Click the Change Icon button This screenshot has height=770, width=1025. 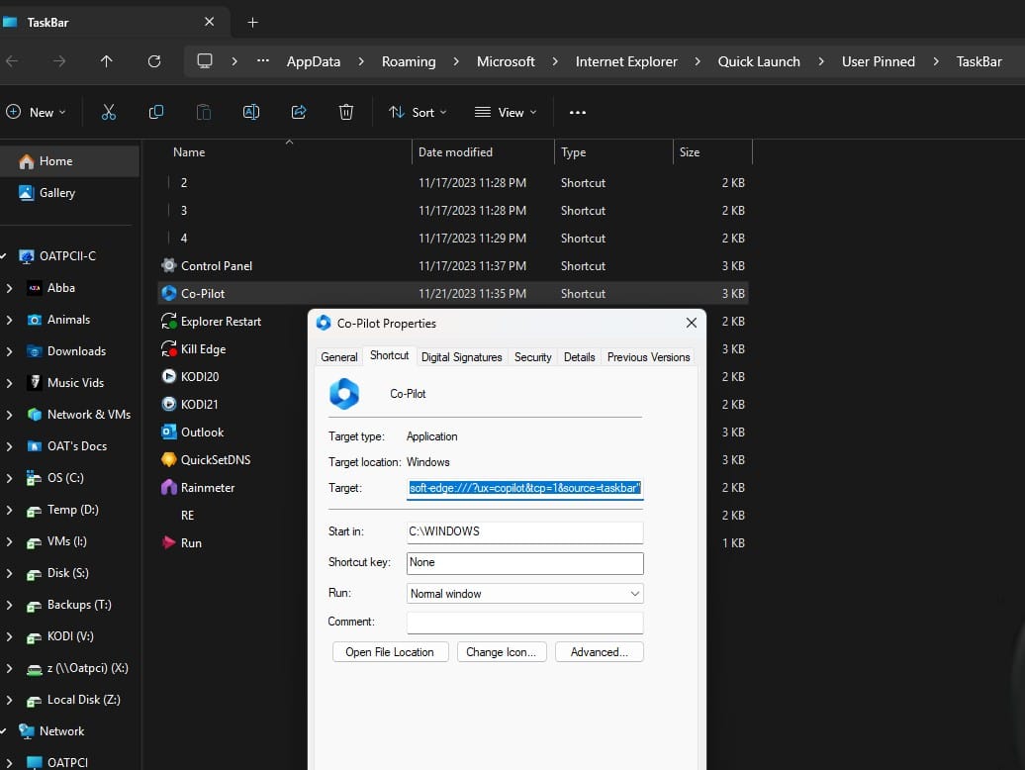[x=502, y=652]
